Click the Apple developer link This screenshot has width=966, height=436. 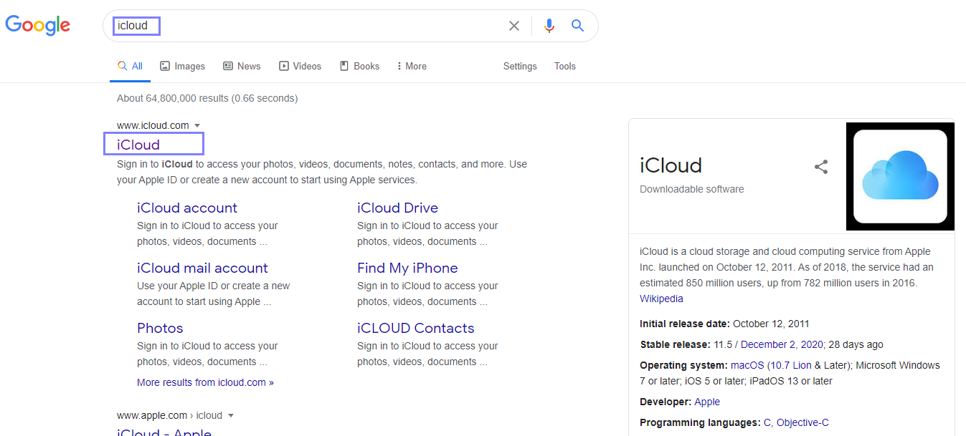pos(707,402)
